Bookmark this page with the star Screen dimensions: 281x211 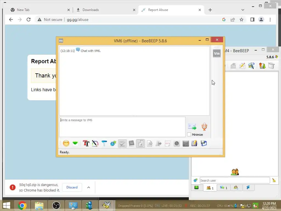(x=241, y=20)
